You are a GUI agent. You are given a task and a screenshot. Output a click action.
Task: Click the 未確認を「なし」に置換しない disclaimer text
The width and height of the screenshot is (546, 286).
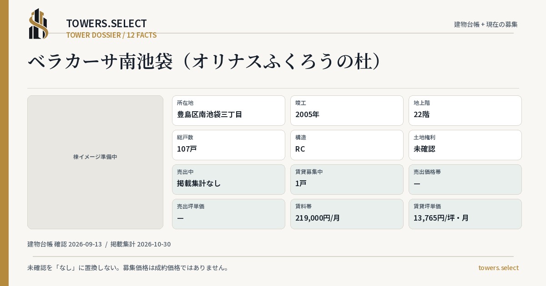(x=128, y=268)
